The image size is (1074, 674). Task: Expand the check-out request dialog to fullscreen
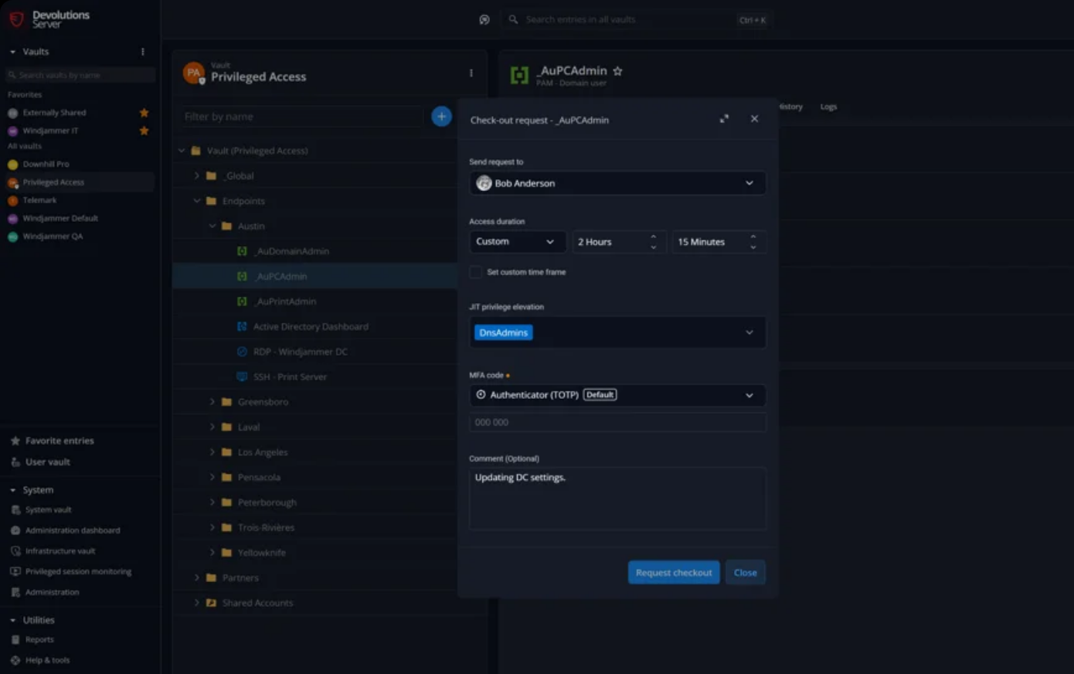coord(724,119)
